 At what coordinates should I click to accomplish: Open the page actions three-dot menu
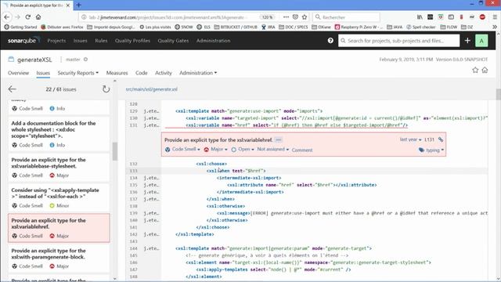286,17
